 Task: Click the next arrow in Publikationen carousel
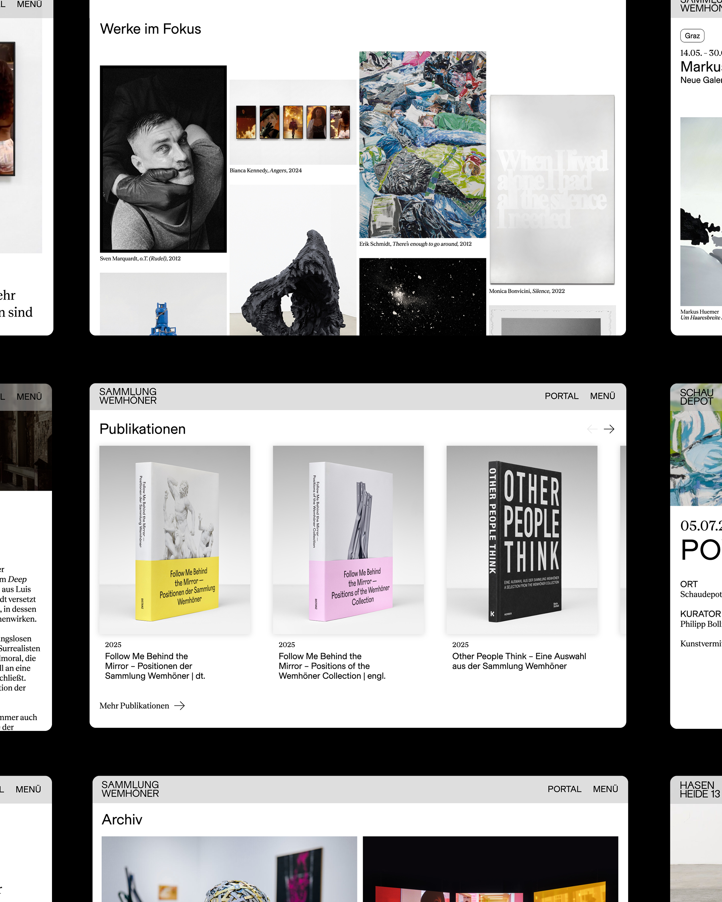[609, 429]
